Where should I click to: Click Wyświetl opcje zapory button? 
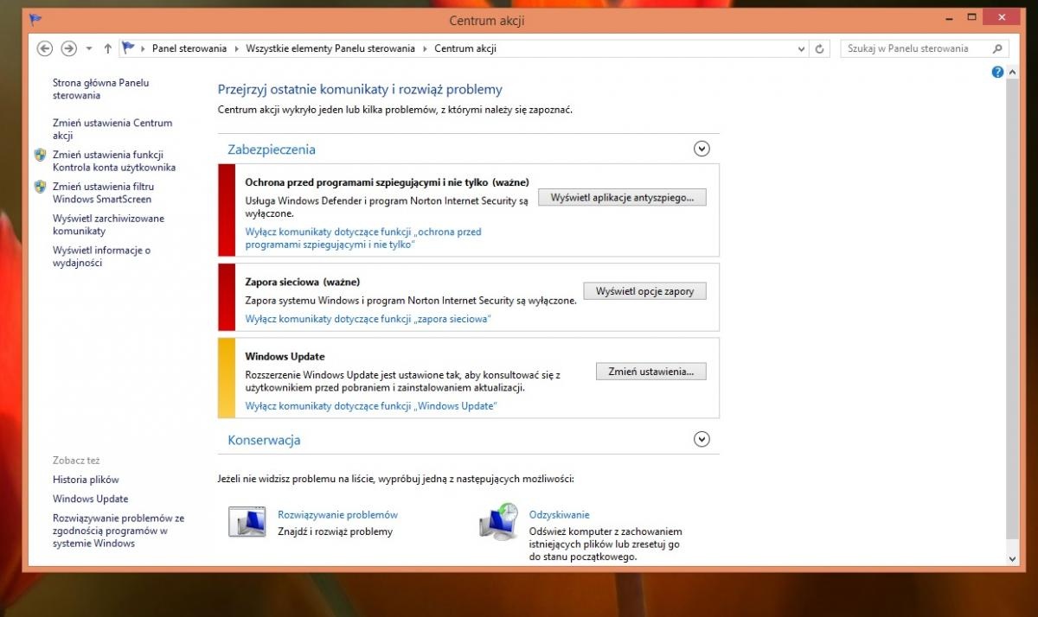point(644,291)
